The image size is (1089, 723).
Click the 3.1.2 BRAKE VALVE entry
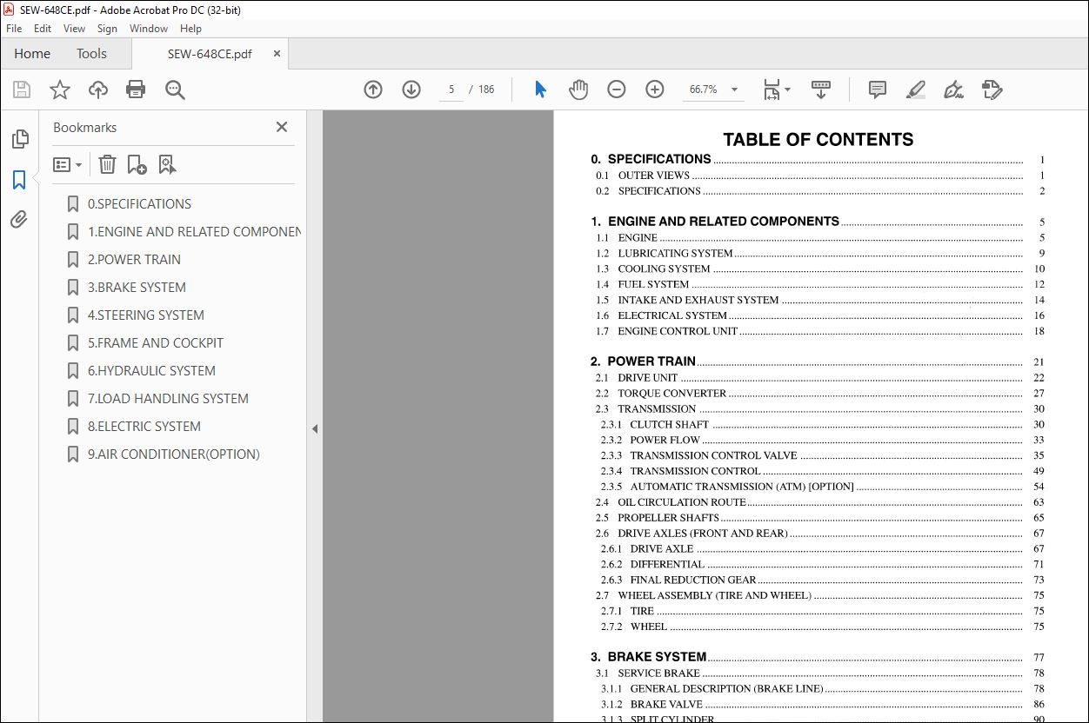(x=822, y=705)
